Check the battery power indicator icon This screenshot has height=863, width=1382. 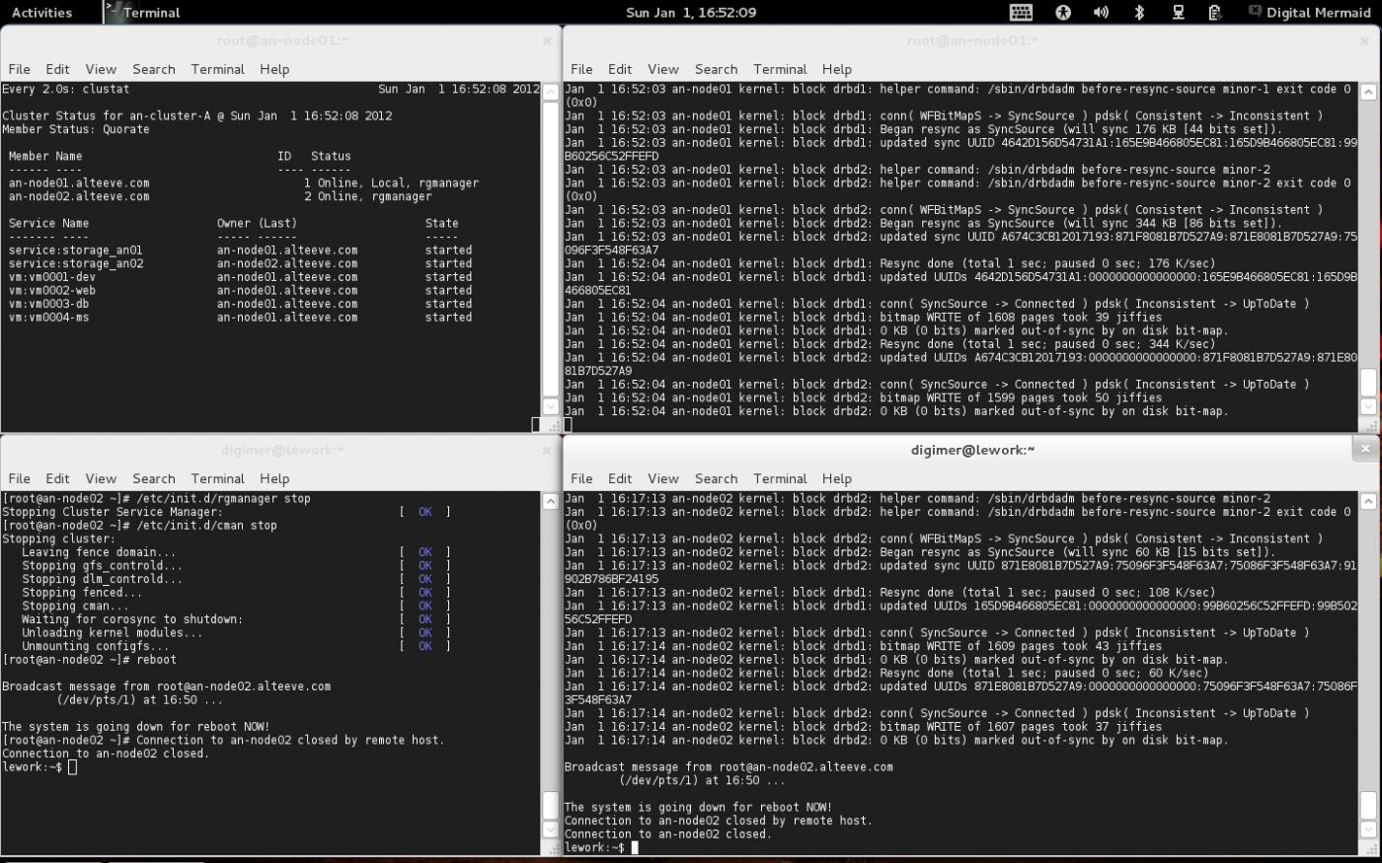pos(1215,12)
